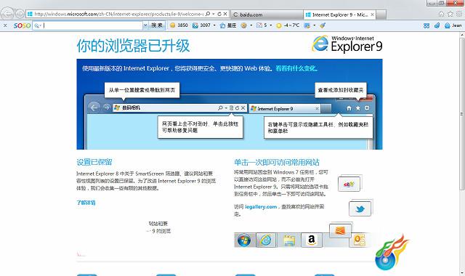This screenshot has width=465, height=276.
Task: Click the four-squares grid icon at right
Action: [x=426, y=26]
